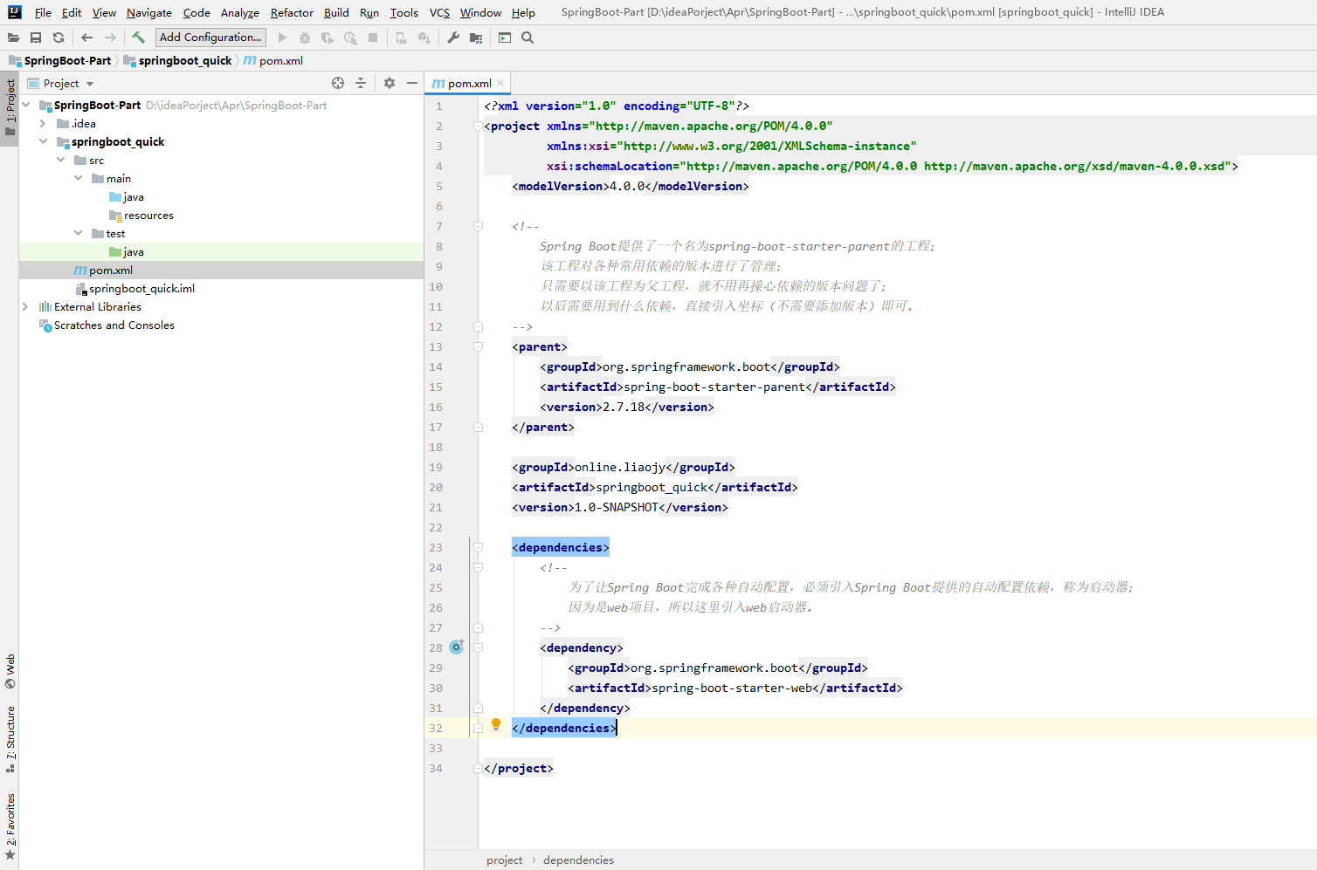Click the yellow light bulb intention icon

(x=496, y=724)
